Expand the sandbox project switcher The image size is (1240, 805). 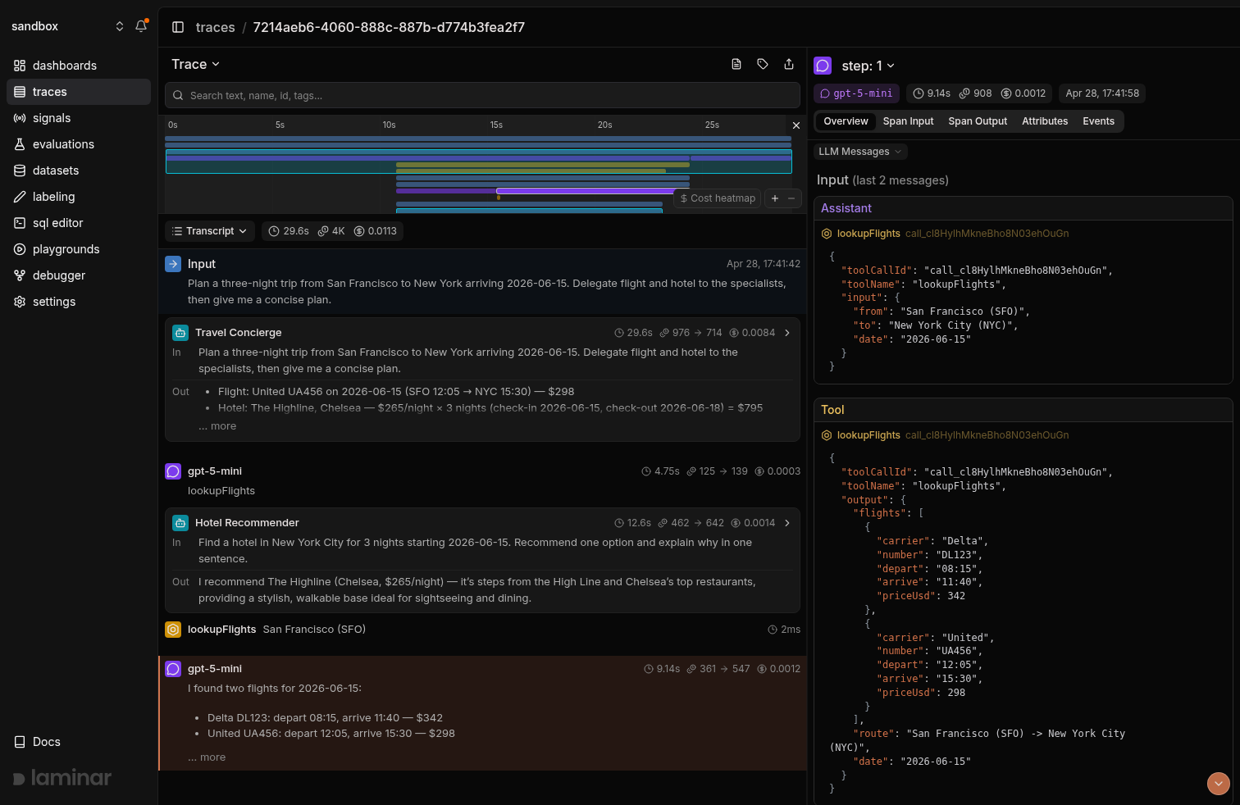click(x=67, y=26)
